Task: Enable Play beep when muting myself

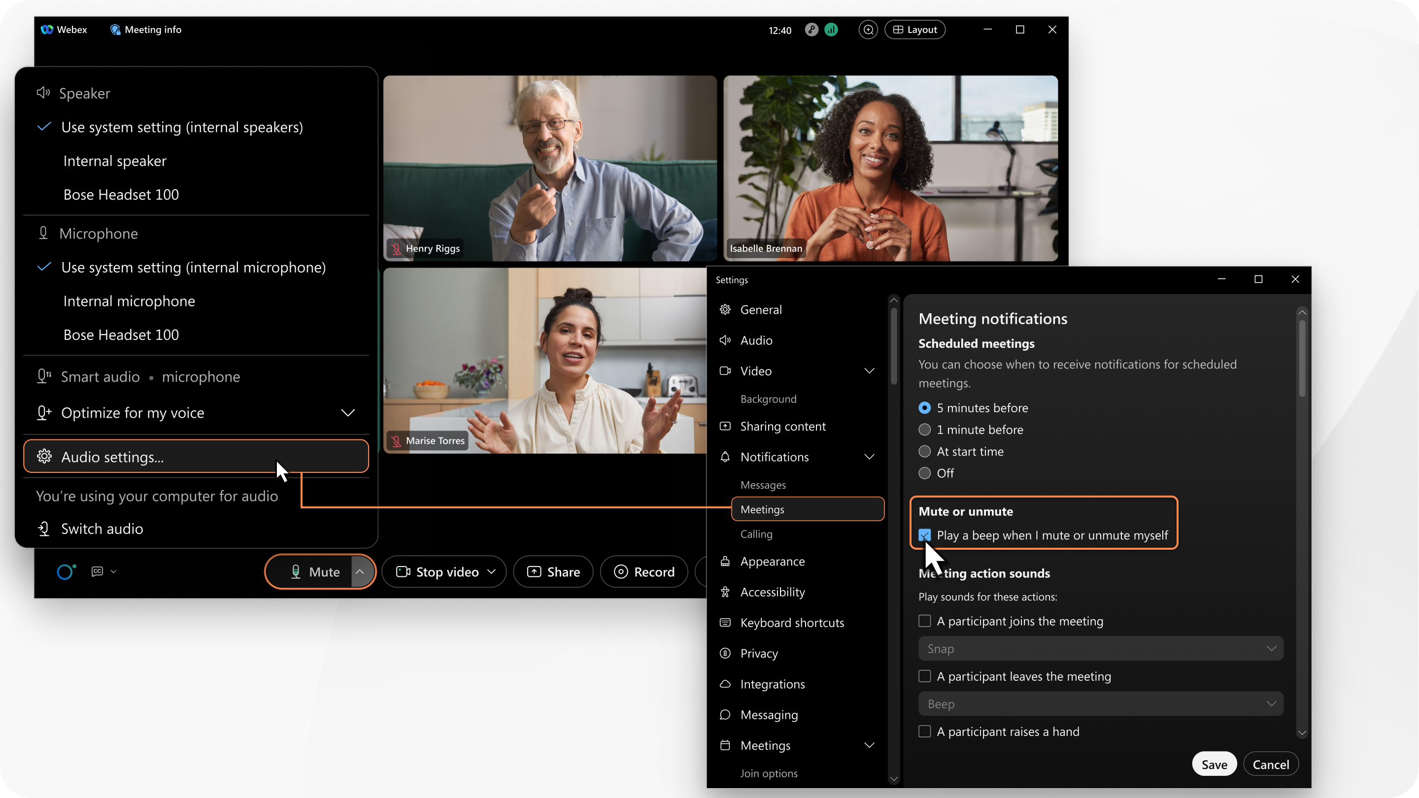Action: coord(924,534)
